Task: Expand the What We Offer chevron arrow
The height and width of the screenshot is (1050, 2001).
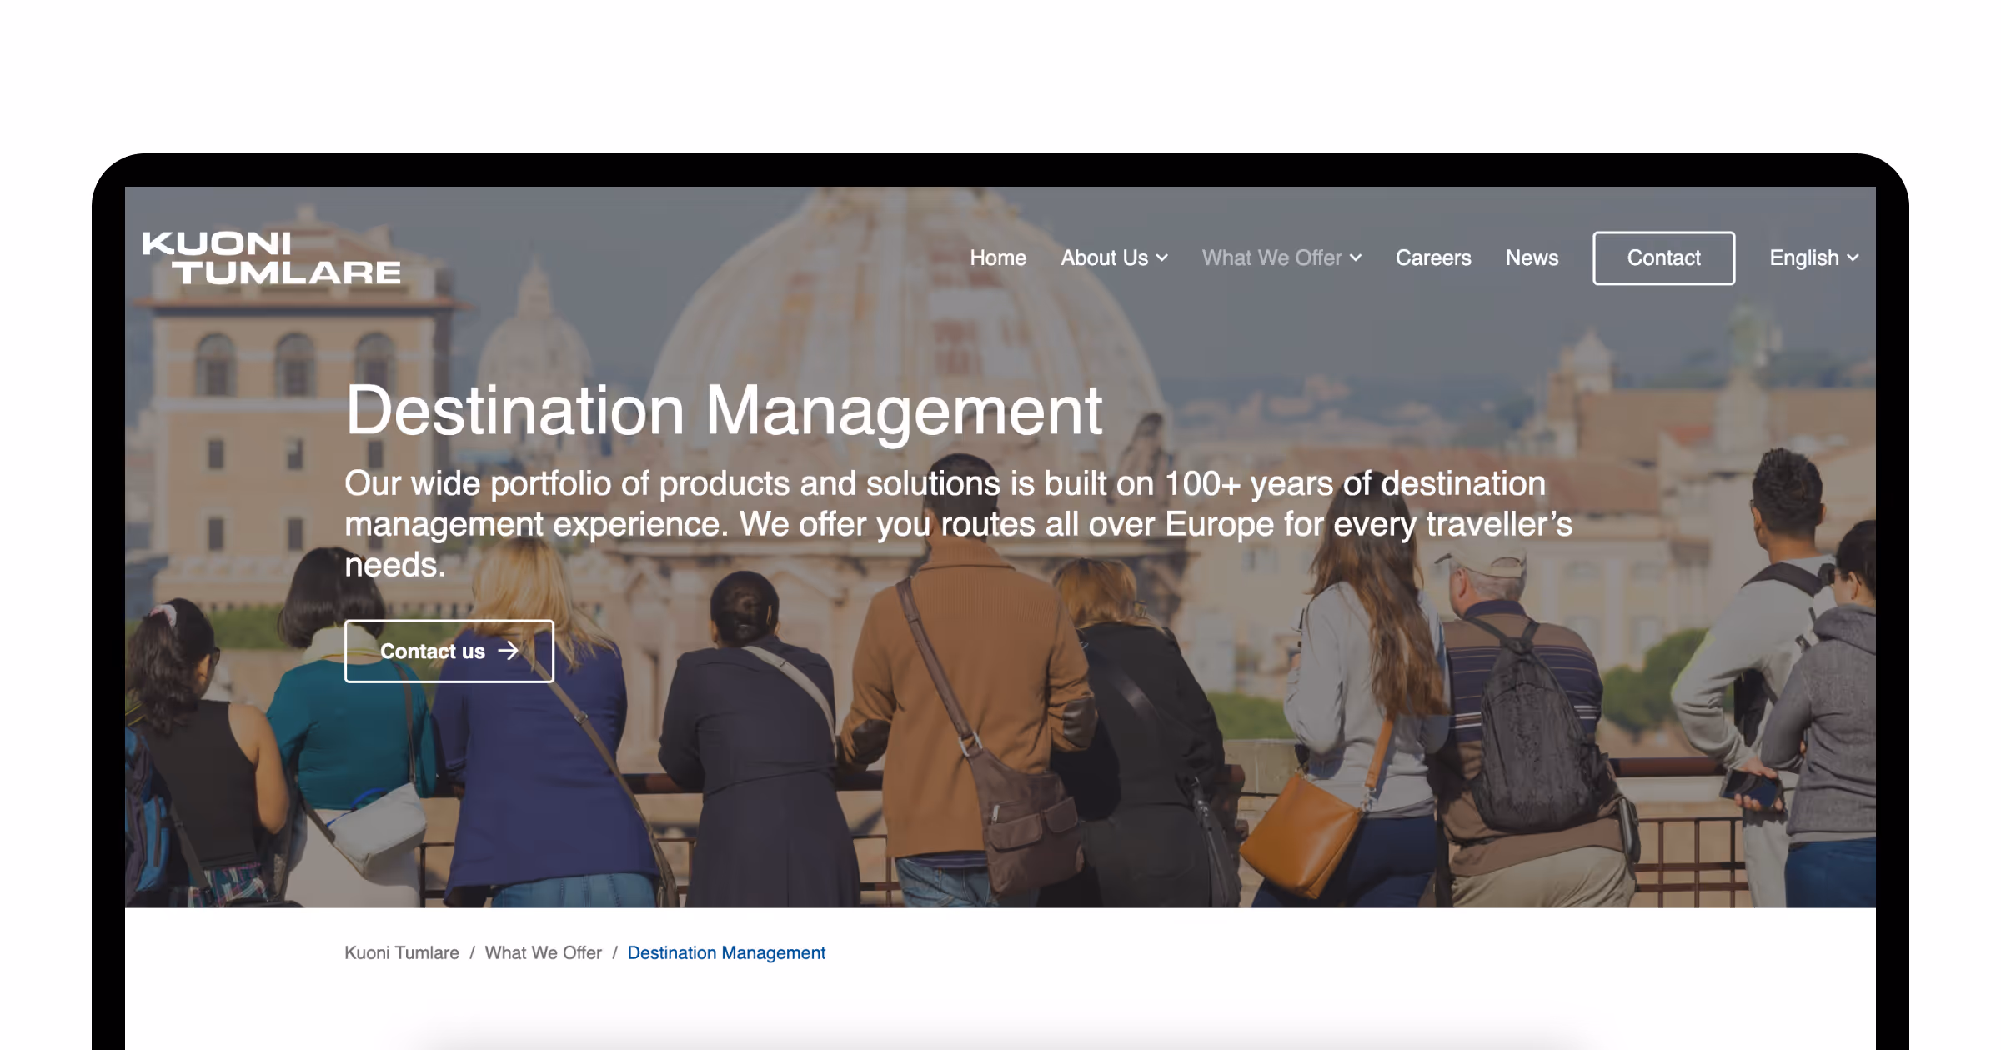Action: coord(1356,258)
